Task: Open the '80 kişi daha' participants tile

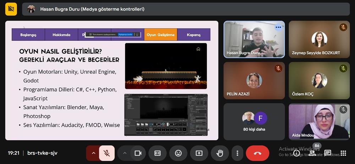Action: (254, 121)
